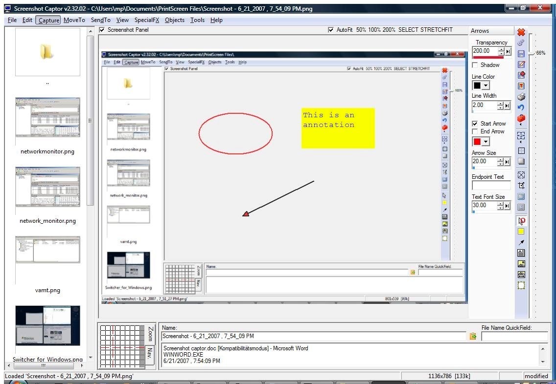The image size is (556, 384).
Task: Open the SpecialFX menu
Action: coord(148,20)
